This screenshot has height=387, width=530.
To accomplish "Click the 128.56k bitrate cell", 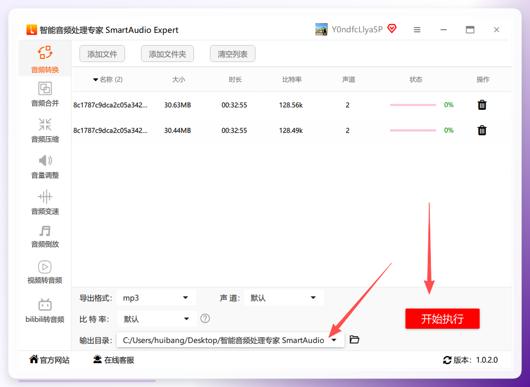I will point(290,105).
